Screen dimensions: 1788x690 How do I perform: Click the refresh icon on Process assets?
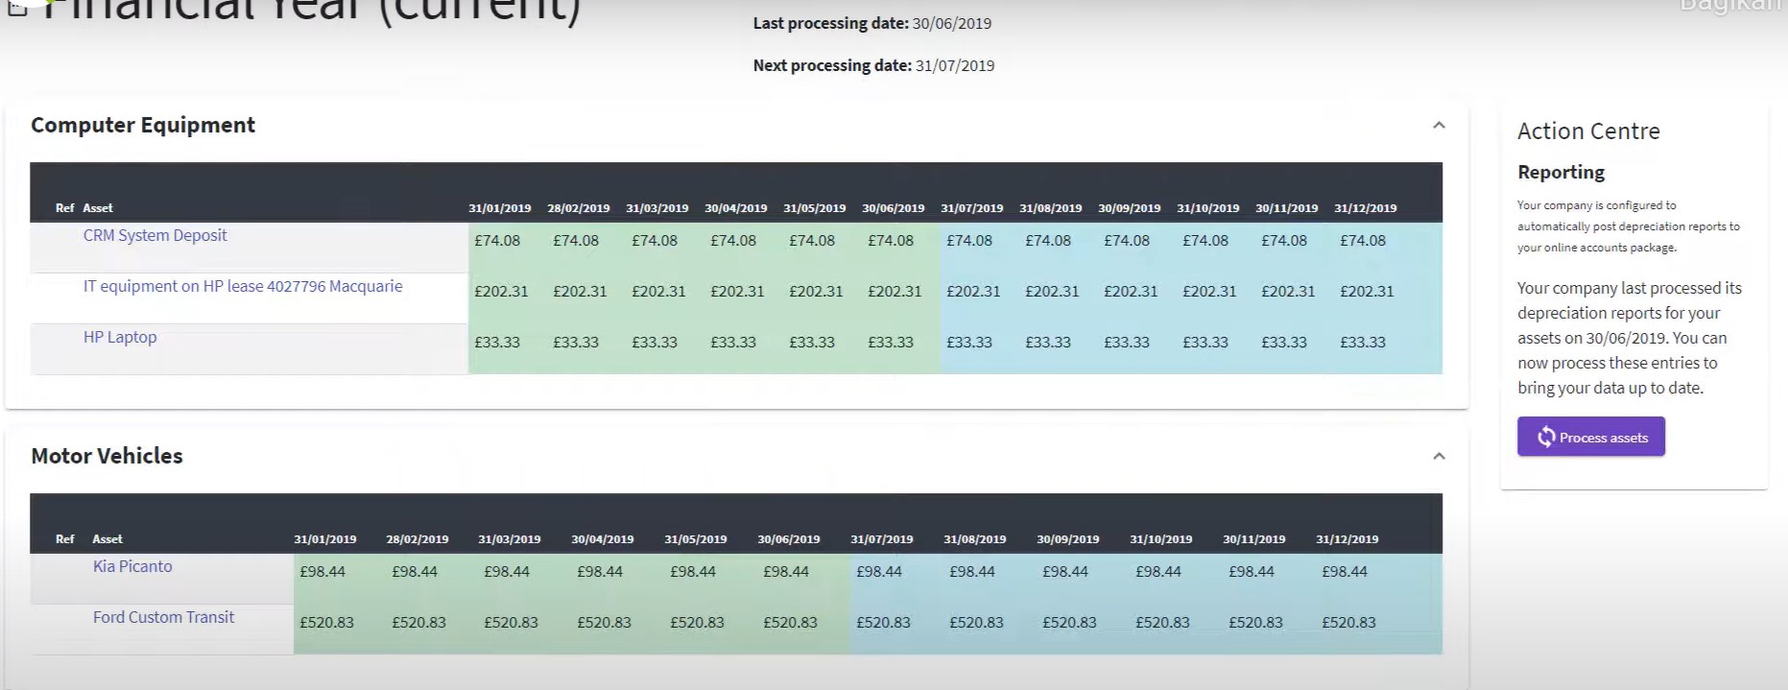click(x=1545, y=438)
